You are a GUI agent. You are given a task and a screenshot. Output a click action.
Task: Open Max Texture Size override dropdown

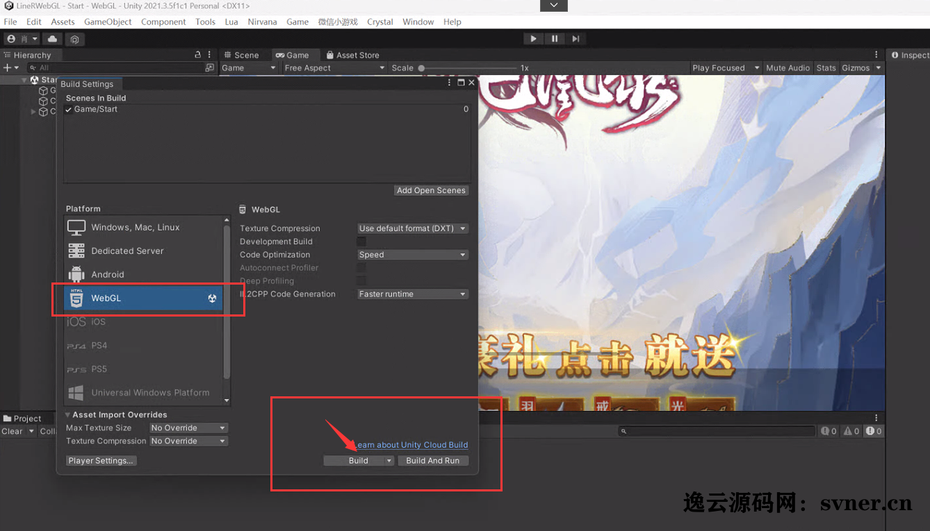(188, 428)
